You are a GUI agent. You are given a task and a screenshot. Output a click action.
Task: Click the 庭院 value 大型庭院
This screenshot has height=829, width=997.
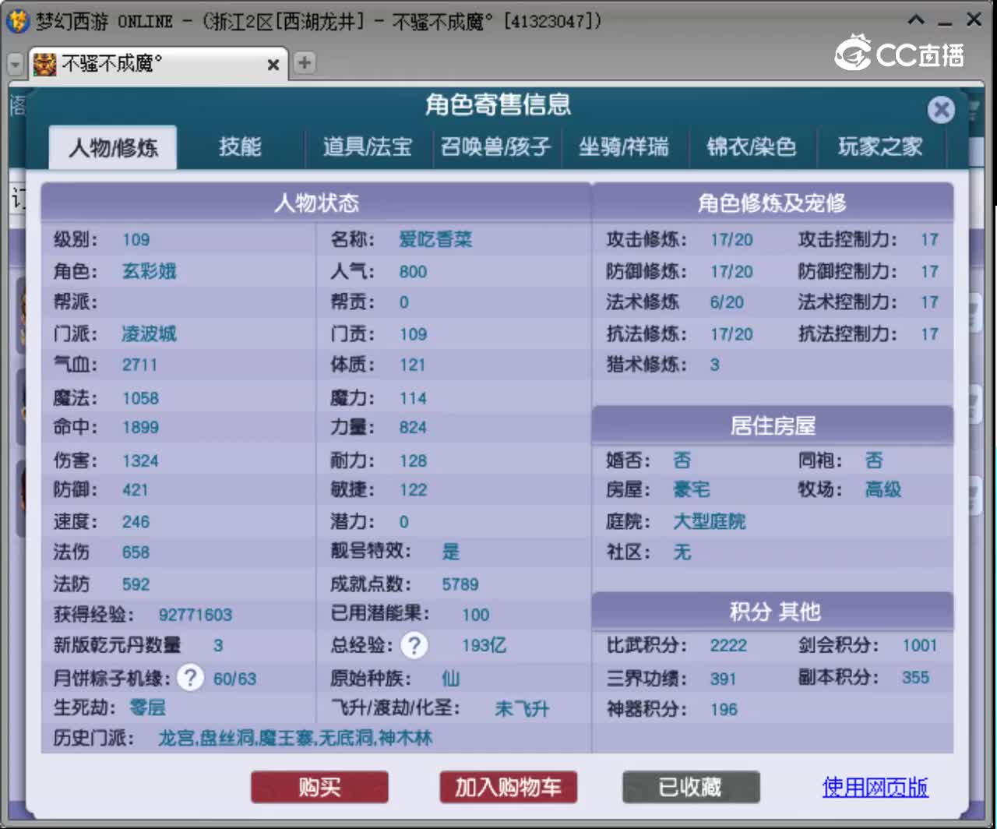coord(710,521)
